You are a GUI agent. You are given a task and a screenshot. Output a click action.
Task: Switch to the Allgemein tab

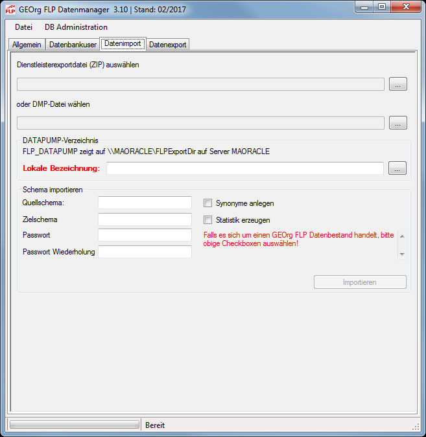pyautogui.click(x=27, y=45)
